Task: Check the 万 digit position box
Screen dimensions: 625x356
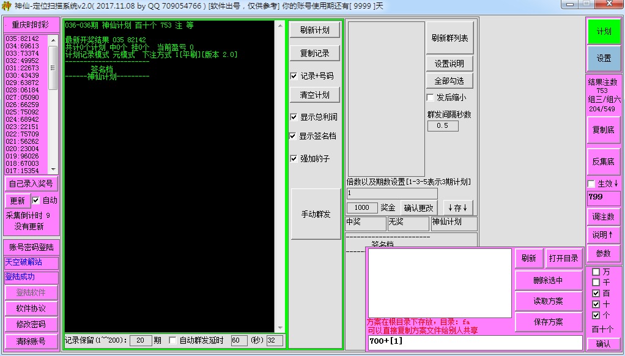Action: click(596, 272)
